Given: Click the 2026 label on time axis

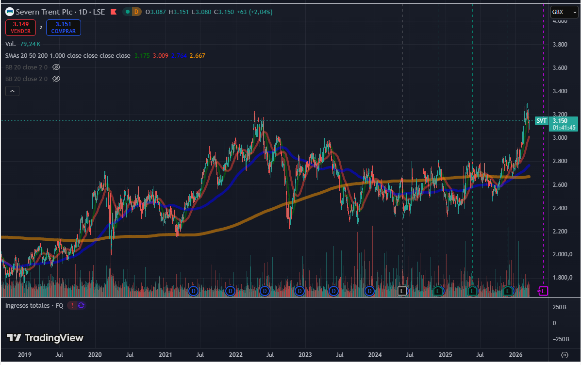Looking at the screenshot, I should 516,355.
